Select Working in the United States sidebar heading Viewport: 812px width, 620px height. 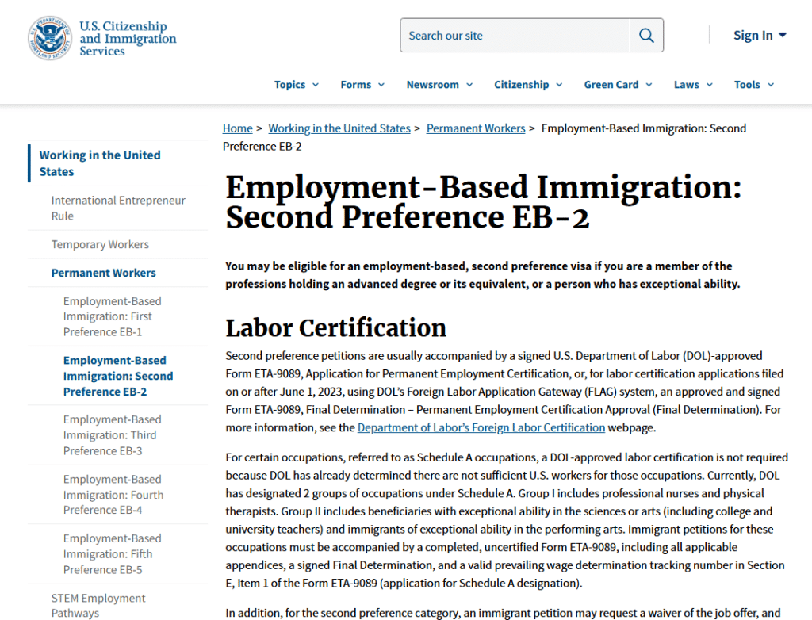click(x=100, y=163)
